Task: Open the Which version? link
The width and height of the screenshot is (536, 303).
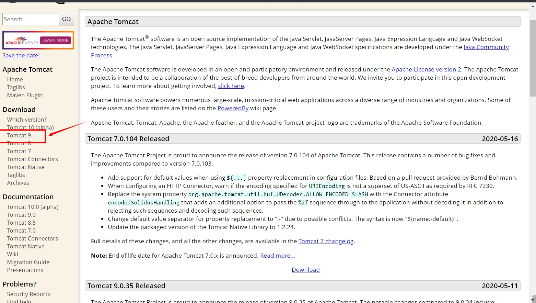Action: (x=27, y=120)
